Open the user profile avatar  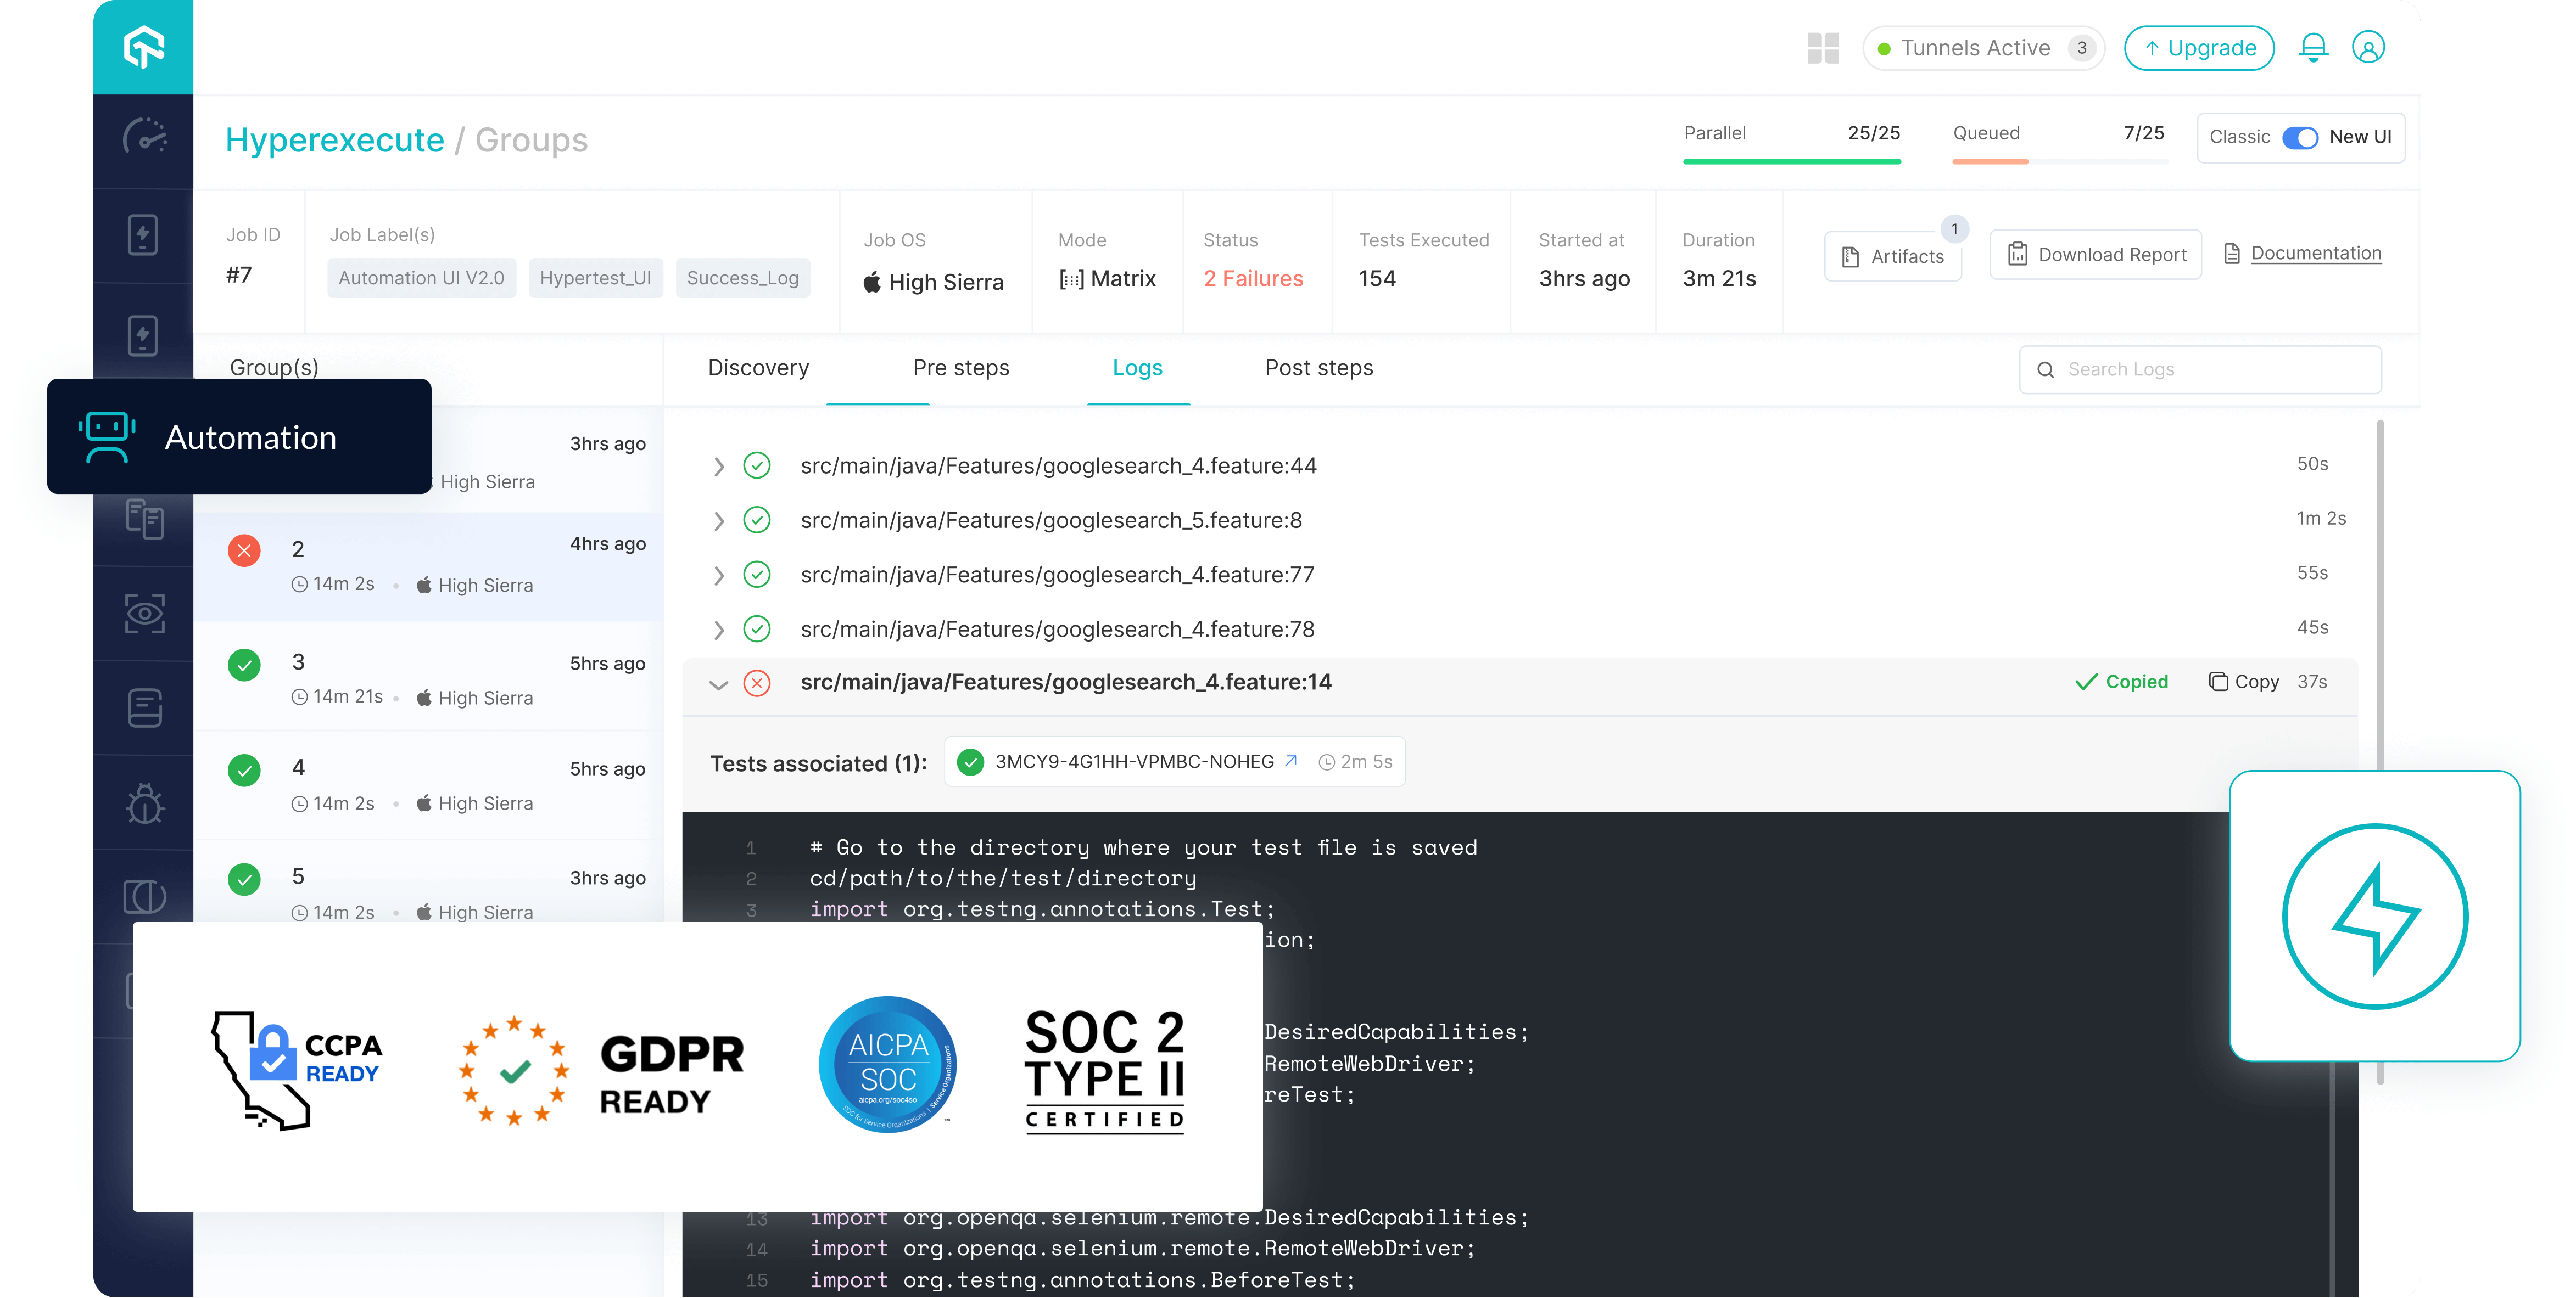2370,47
